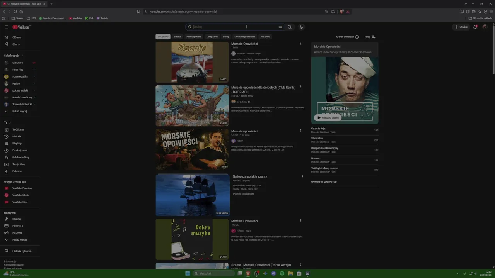This screenshot has height=278, width=495.
Task: Expand the 'Ty' section header
Action: tap(7, 122)
